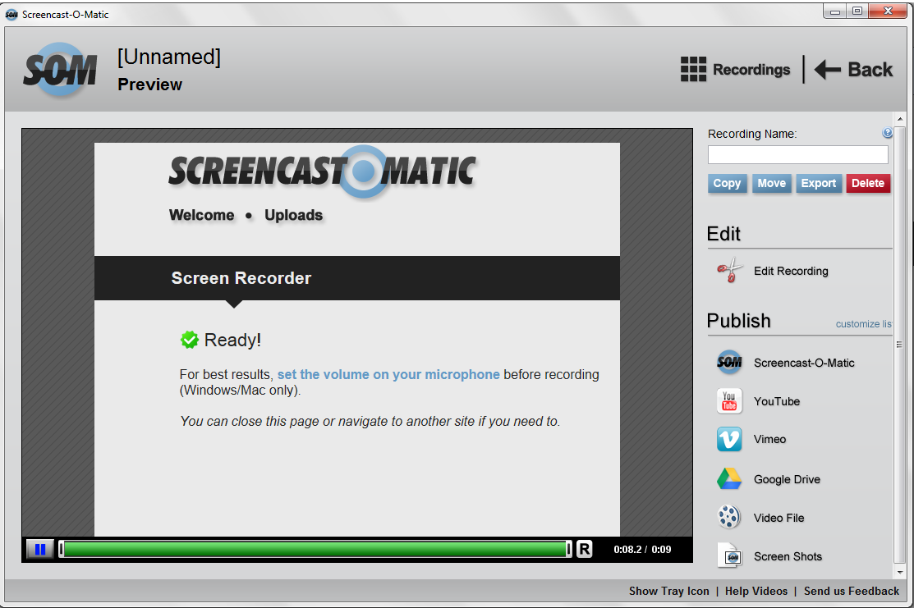
Task: Maximize the Screencast-O-Matic window
Action: point(857,11)
